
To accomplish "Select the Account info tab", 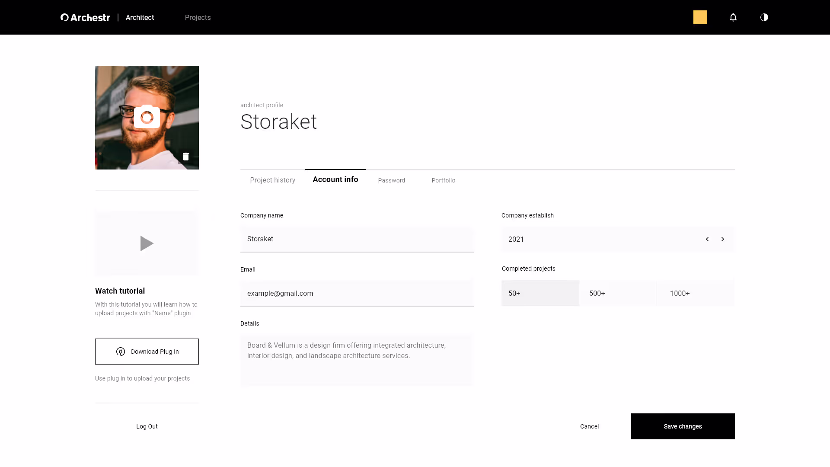I will pyautogui.click(x=335, y=179).
